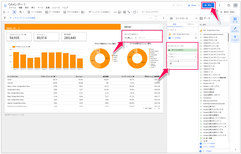Image resolution: width=241 pixels, height=154 pixels.
Task: Click データを追加 in the toolbar
Action: click(x=53, y=12)
